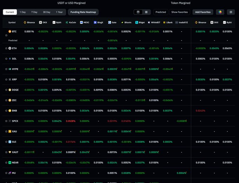Open Token Margined section heading
This screenshot has height=183, width=239.
[180, 3]
